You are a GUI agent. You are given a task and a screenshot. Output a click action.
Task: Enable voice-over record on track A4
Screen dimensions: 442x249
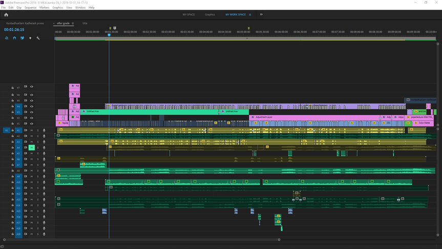[44, 148]
